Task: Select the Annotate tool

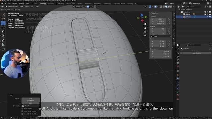Action: (x=3, y=40)
